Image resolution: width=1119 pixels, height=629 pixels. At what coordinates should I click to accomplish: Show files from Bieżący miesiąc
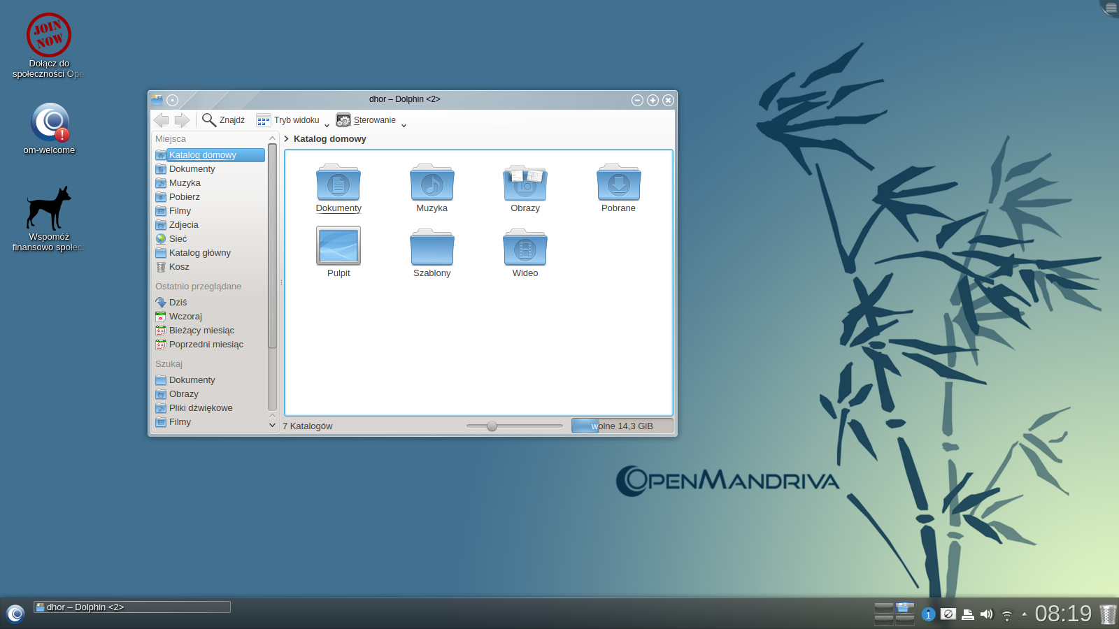point(210,331)
